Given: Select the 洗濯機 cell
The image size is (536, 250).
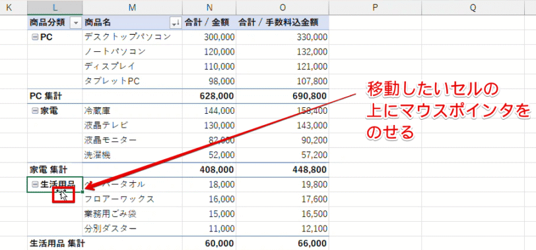Looking at the screenshot, I should [x=132, y=155].
